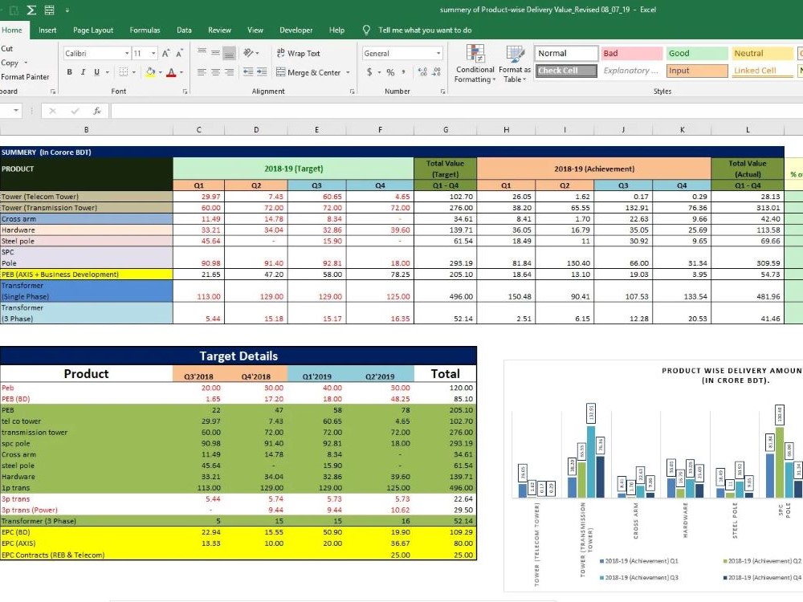Image resolution: width=803 pixels, height=602 pixels.
Task: Toggle Underline formatting
Action: pyautogui.click(x=96, y=72)
